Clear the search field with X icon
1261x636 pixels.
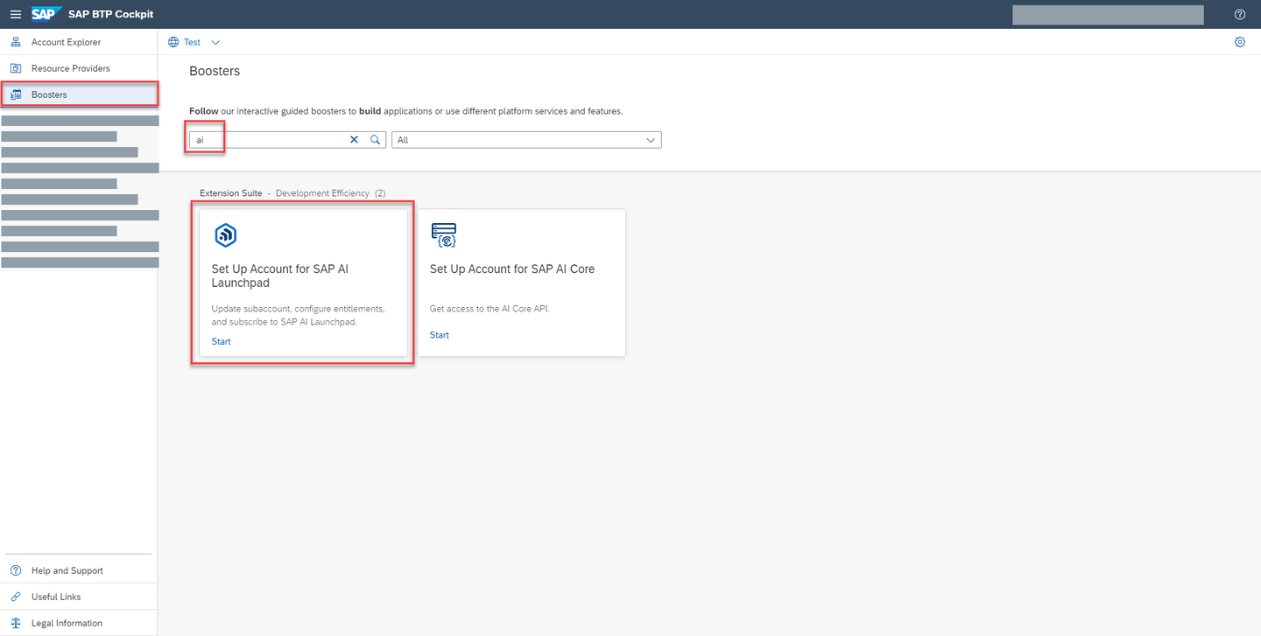(x=355, y=140)
